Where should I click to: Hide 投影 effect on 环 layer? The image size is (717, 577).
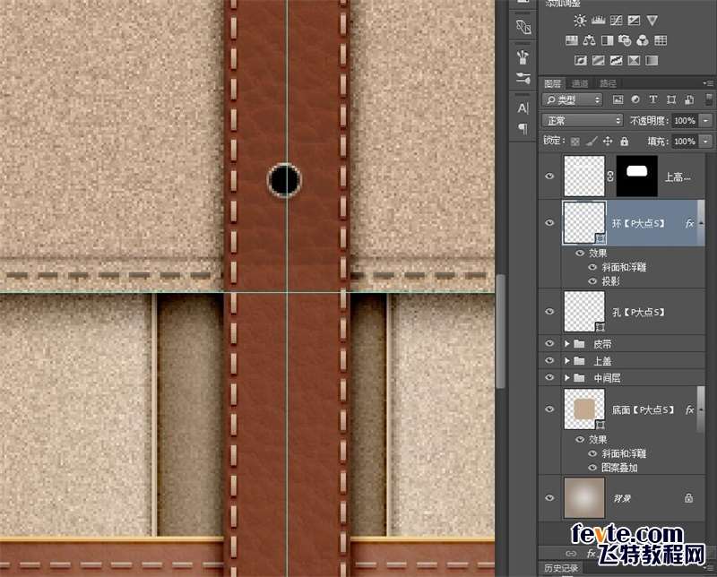pyautogui.click(x=592, y=281)
